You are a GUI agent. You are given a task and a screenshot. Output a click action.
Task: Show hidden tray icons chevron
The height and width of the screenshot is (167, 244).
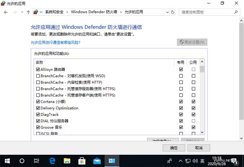point(180,161)
